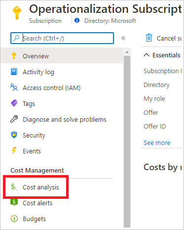
Task: Click the Overview key icon
Action: coord(14,56)
